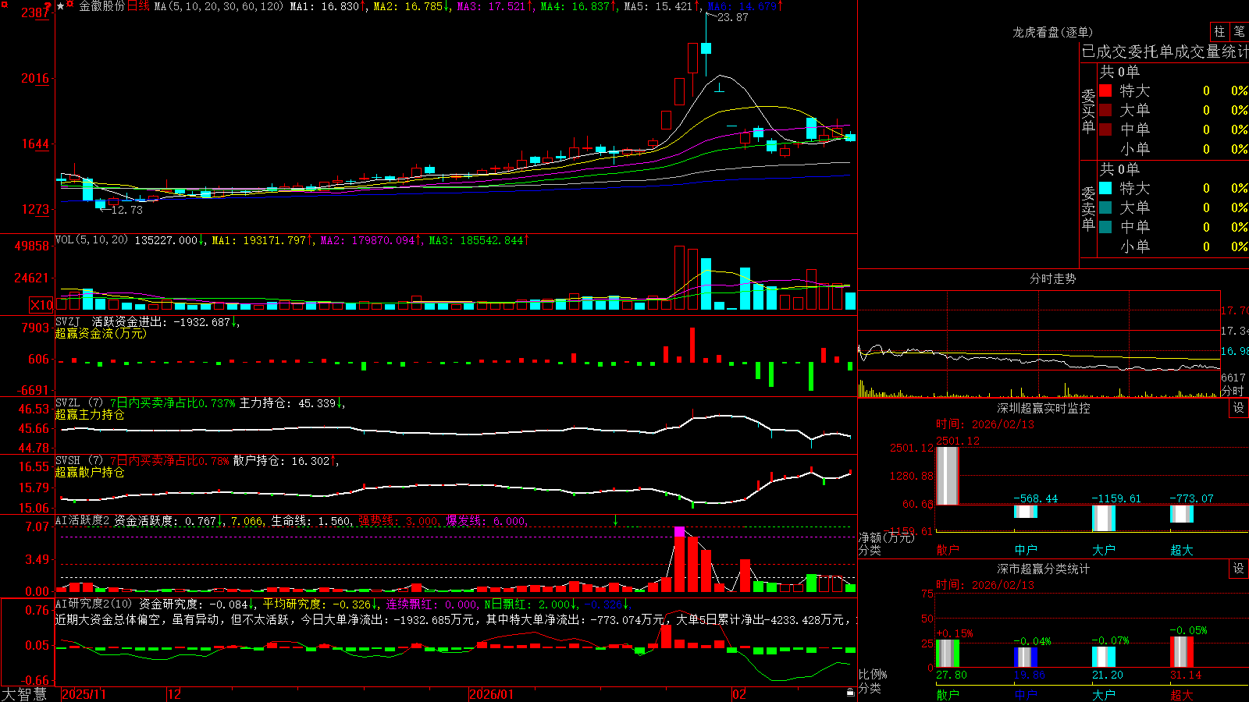Click teal 中单 swatch in 委卖单
This screenshot has width=1249, height=702.
point(1105,226)
